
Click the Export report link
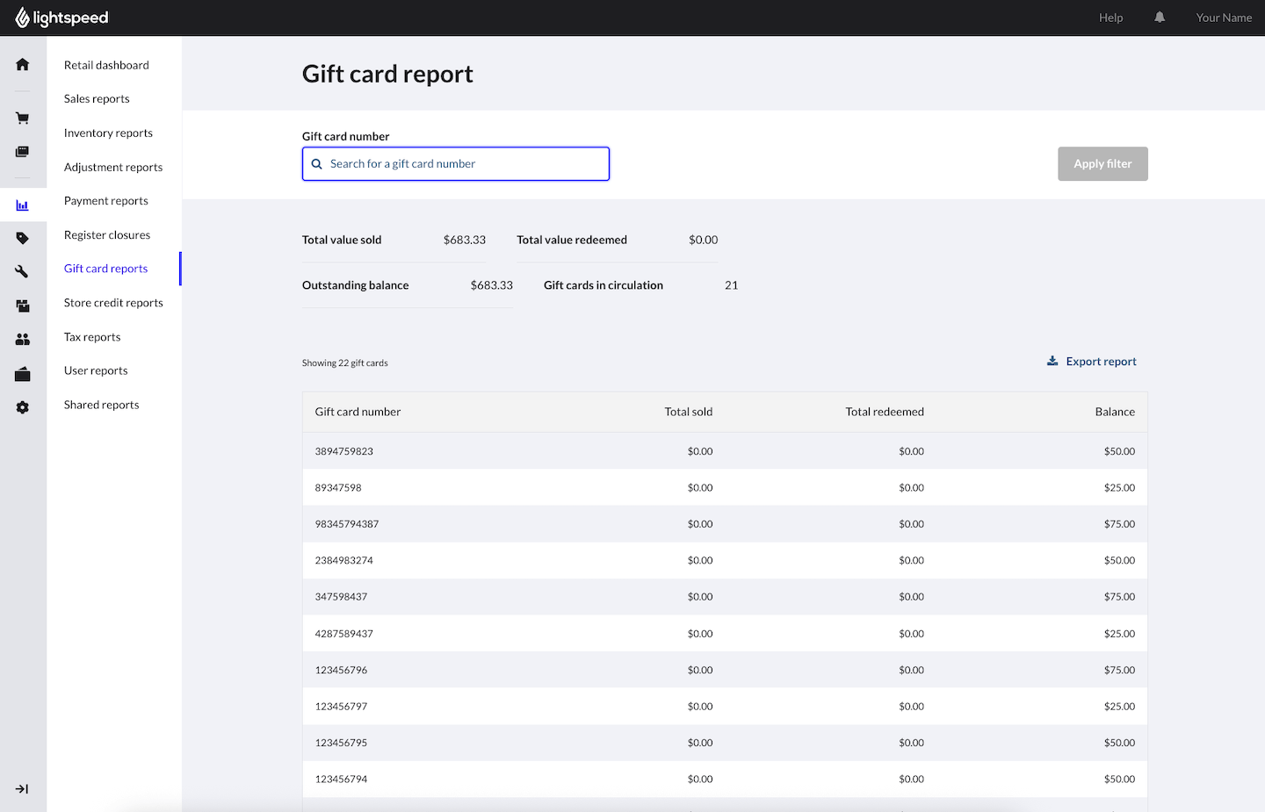pyautogui.click(x=1092, y=362)
